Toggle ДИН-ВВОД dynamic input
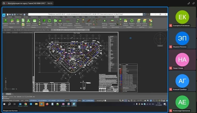Viewport: 197px width, 113px height. click(x=74, y=100)
